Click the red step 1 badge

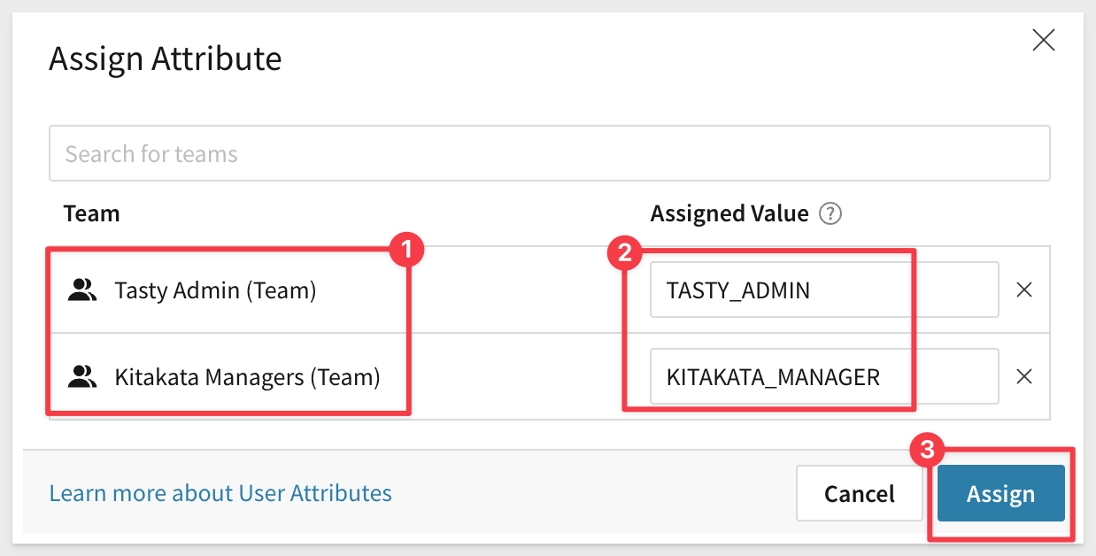pyautogui.click(x=406, y=251)
